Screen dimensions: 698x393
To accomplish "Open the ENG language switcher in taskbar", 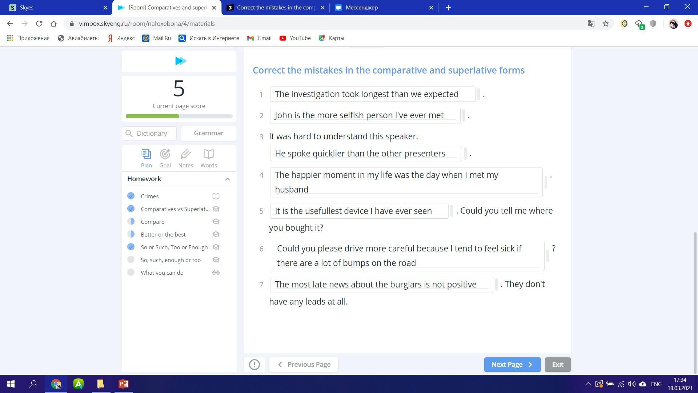I will tap(656, 384).
